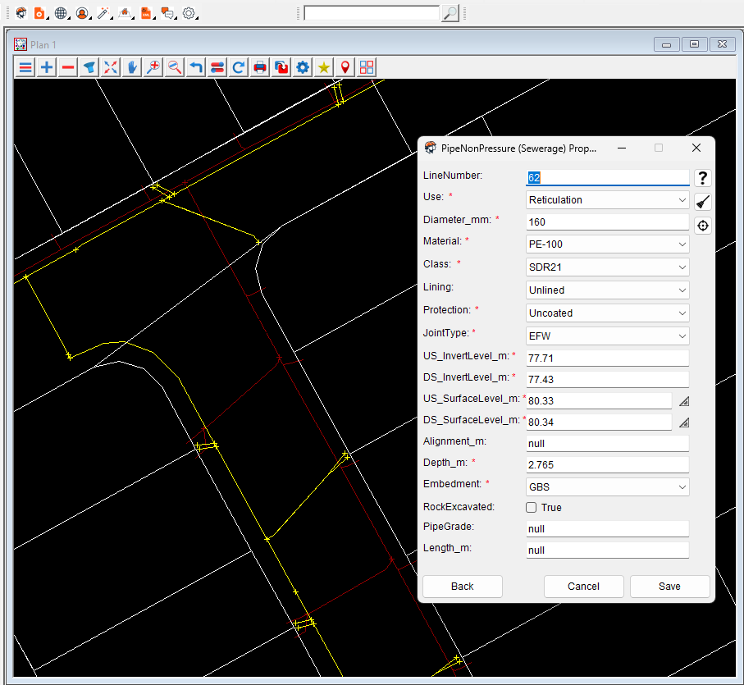This screenshot has height=685, width=744.
Task: Click the Diameter_mm field showing 160
Action: click(x=607, y=222)
